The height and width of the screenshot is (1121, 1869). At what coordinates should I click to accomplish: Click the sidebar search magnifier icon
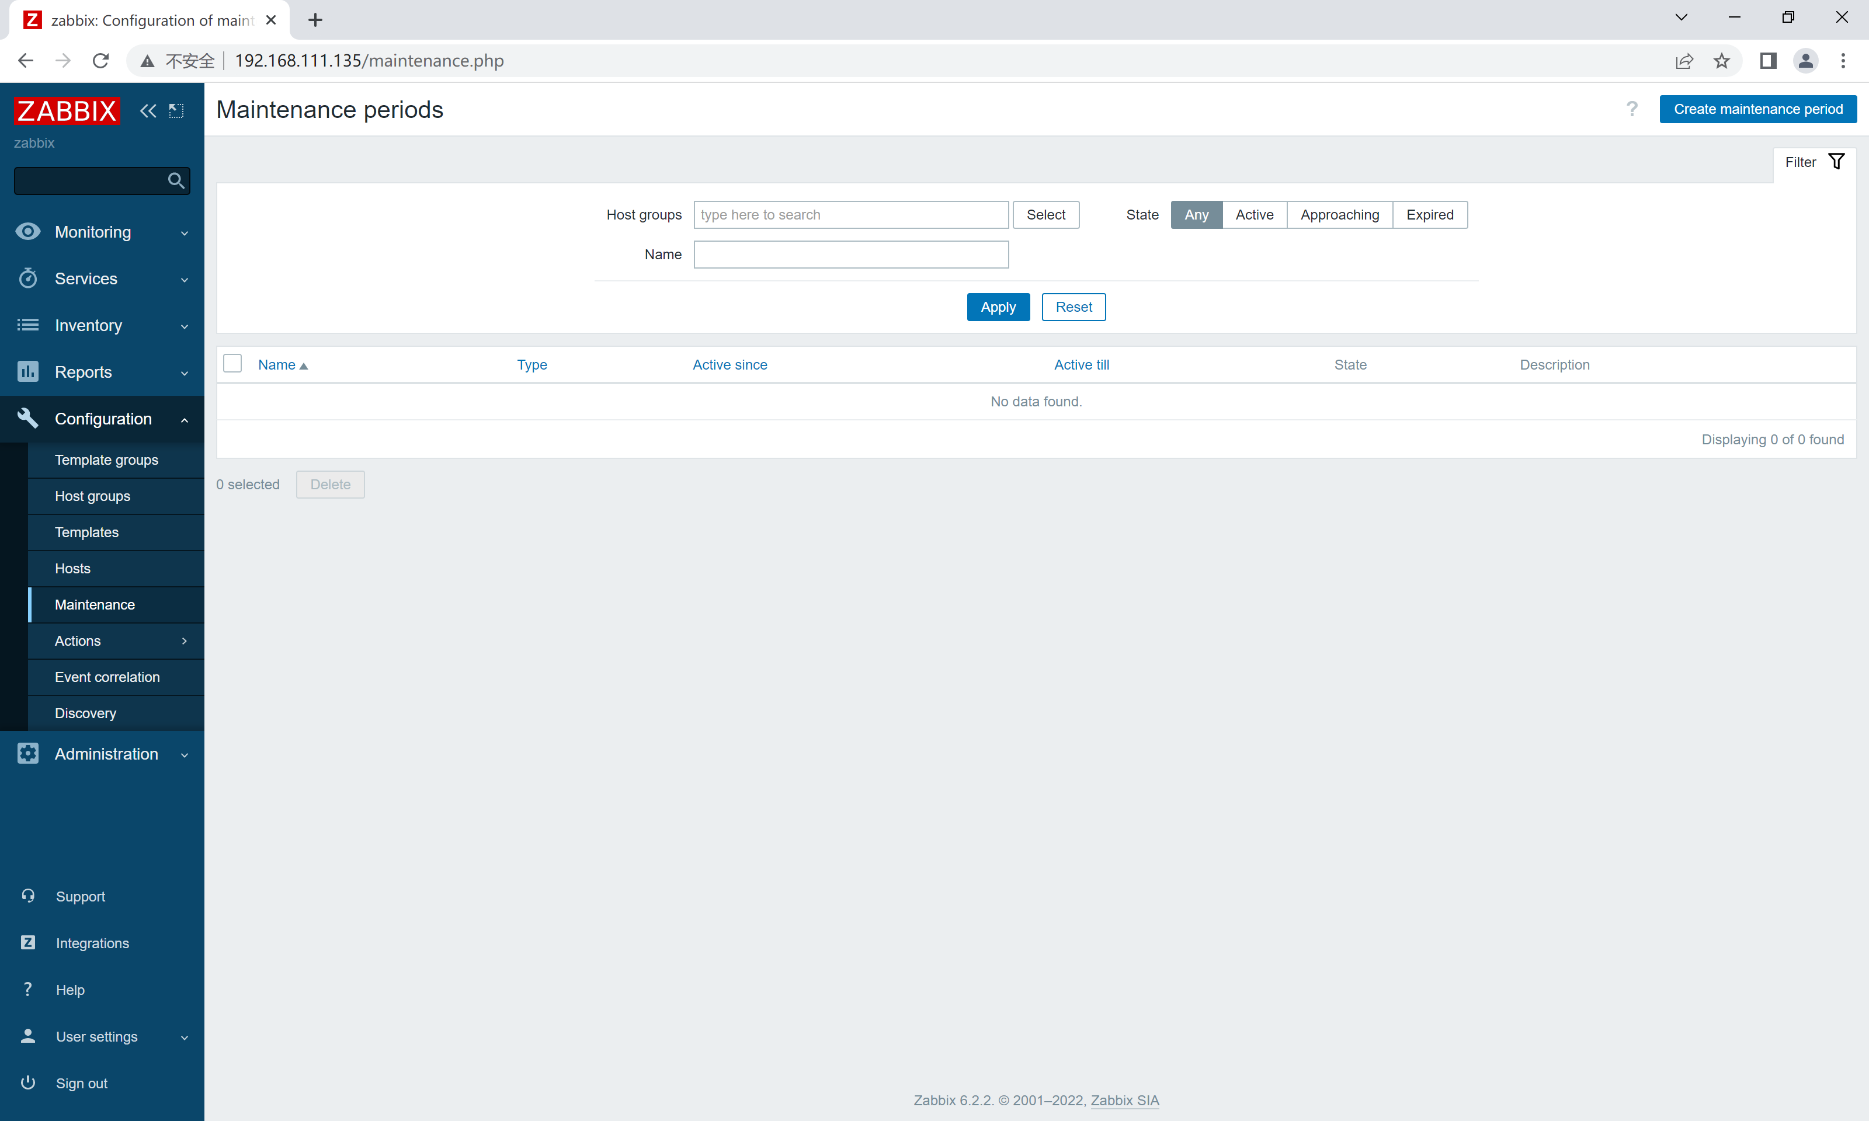tap(176, 180)
